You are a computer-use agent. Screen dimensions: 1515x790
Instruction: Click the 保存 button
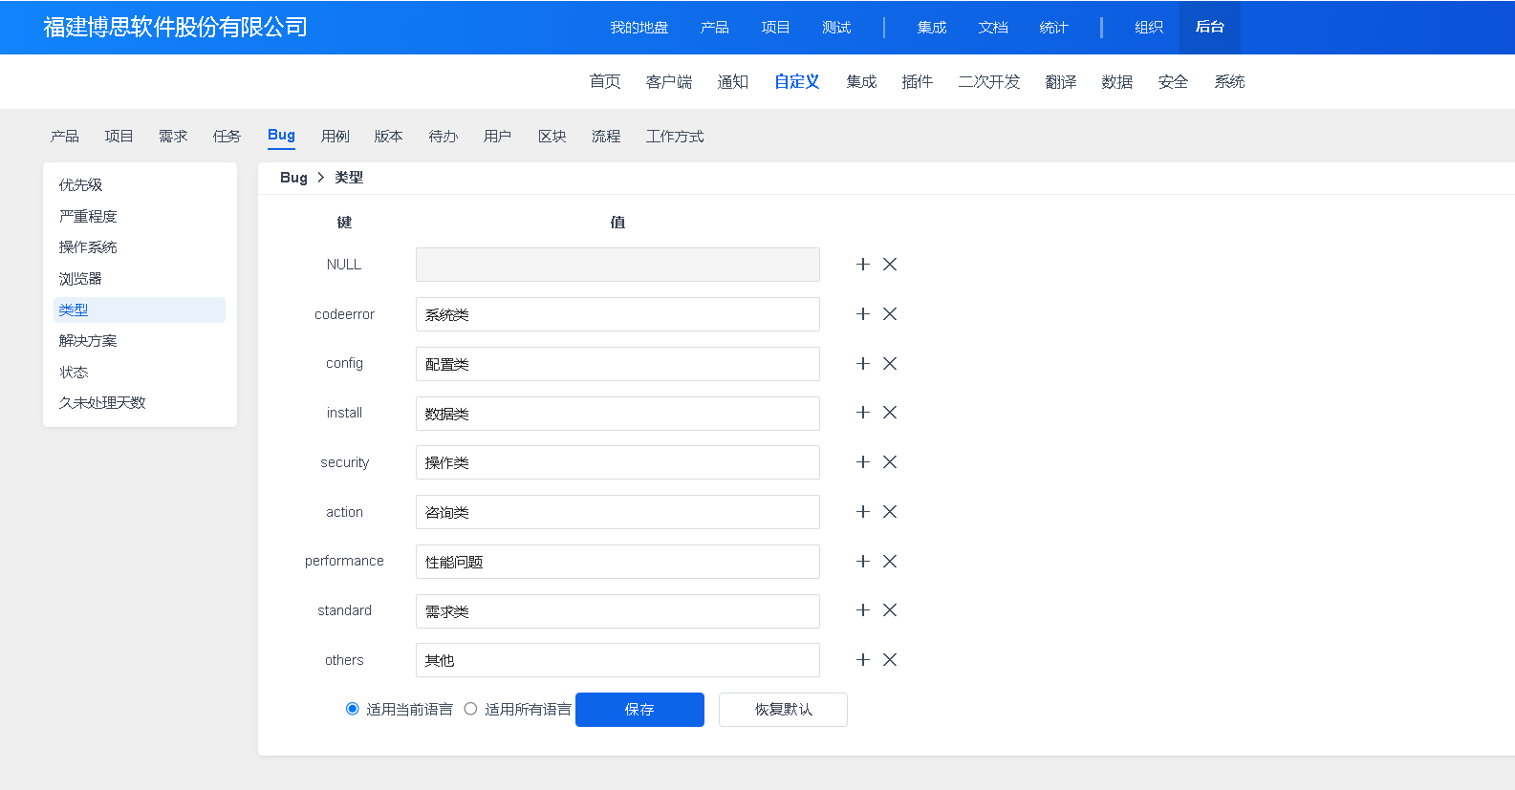tap(639, 710)
